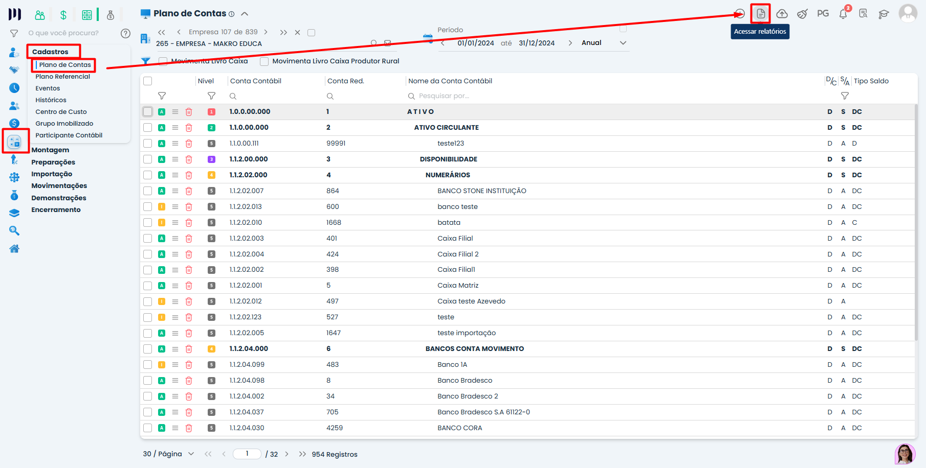926x468 pixels.
Task: Click the cloud upload icon in top bar
Action: (x=782, y=14)
